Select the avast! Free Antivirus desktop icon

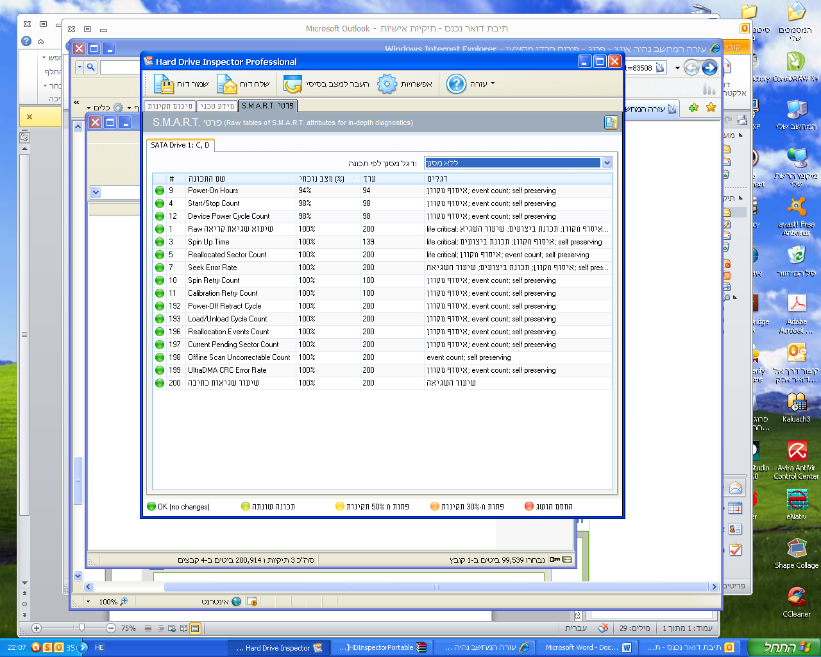pos(796,216)
